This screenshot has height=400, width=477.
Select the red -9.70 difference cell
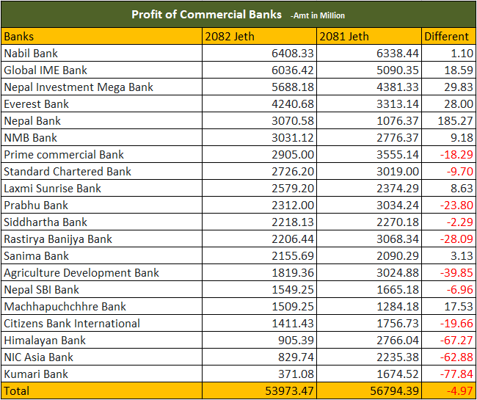(x=448, y=171)
